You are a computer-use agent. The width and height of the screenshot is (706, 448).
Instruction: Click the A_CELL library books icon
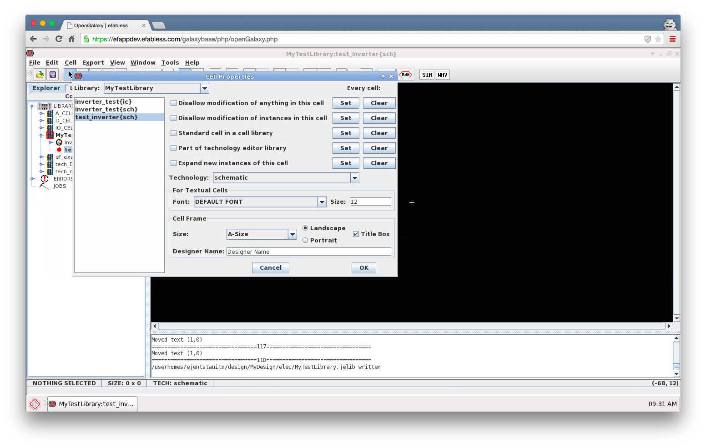click(x=50, y=113)
